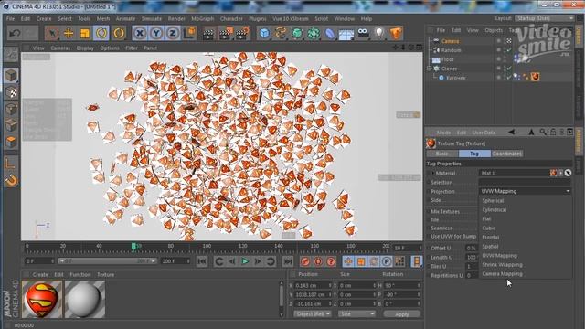Switch to the Coordinates tab
585x329 pixels.
tap(506, 154)
